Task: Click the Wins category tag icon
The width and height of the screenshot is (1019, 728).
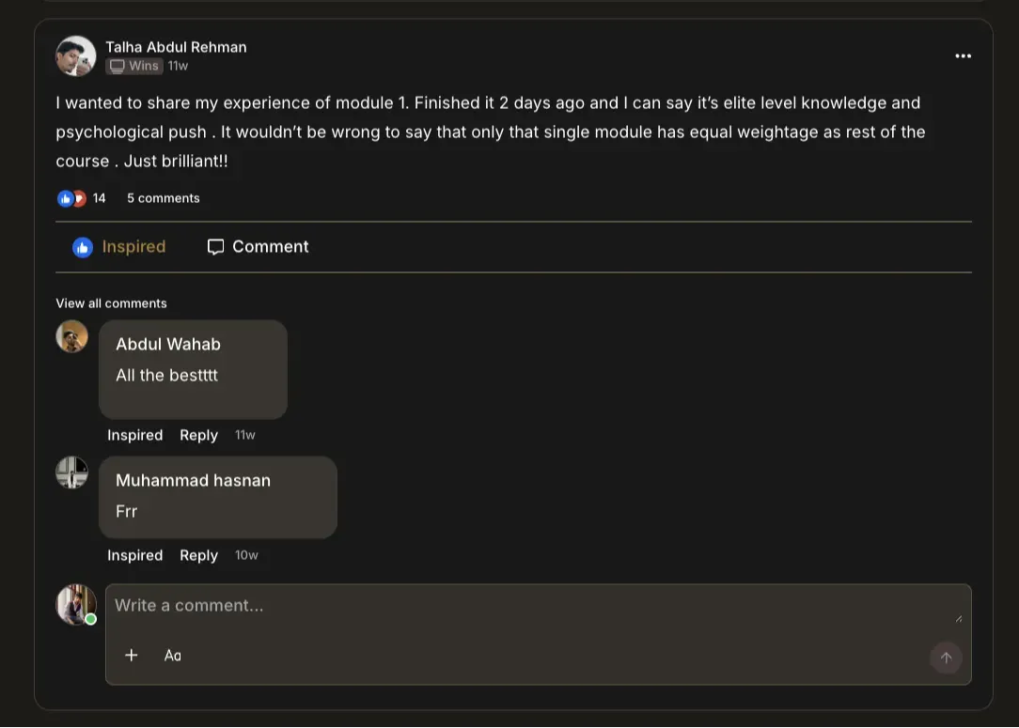Action: [x=117, y=66]
